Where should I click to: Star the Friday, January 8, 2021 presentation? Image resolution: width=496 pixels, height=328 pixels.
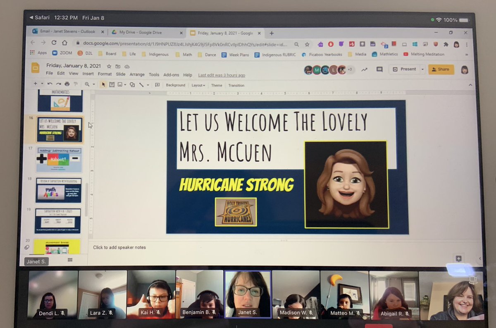point(109,66)
